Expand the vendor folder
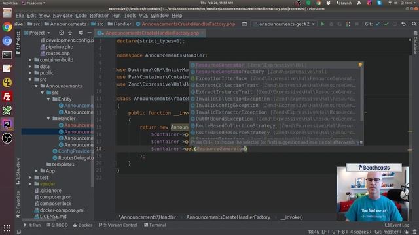419x235 pixels. click(x=30, y=184)
